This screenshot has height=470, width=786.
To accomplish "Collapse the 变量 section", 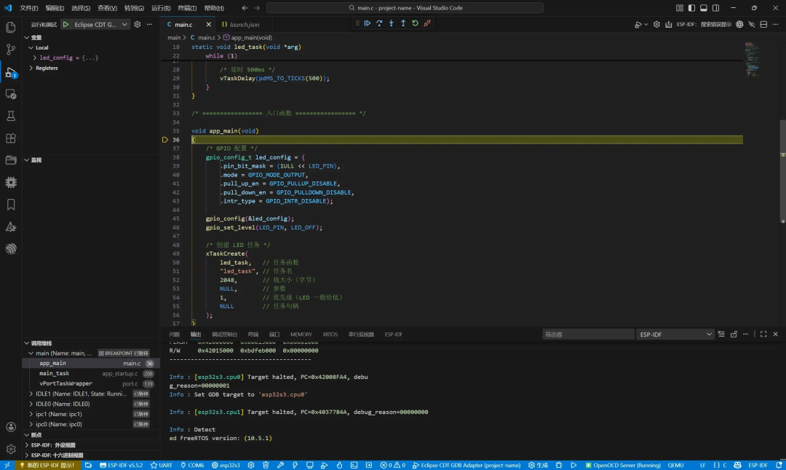I will coord(27,38).
